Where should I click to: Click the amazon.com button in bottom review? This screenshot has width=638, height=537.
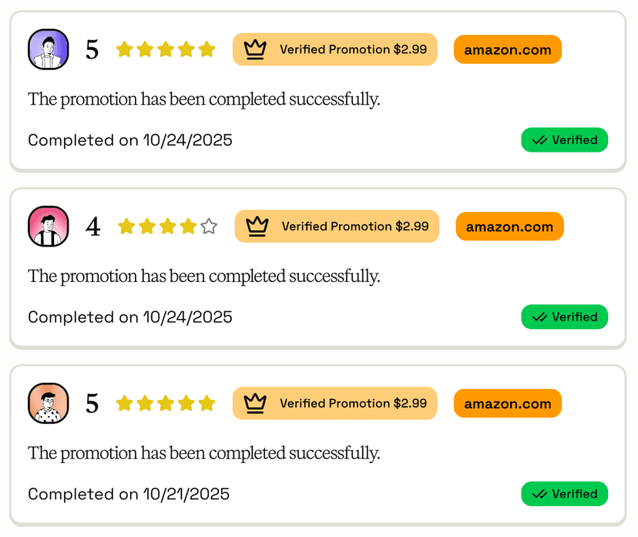(x=507, y=404)
